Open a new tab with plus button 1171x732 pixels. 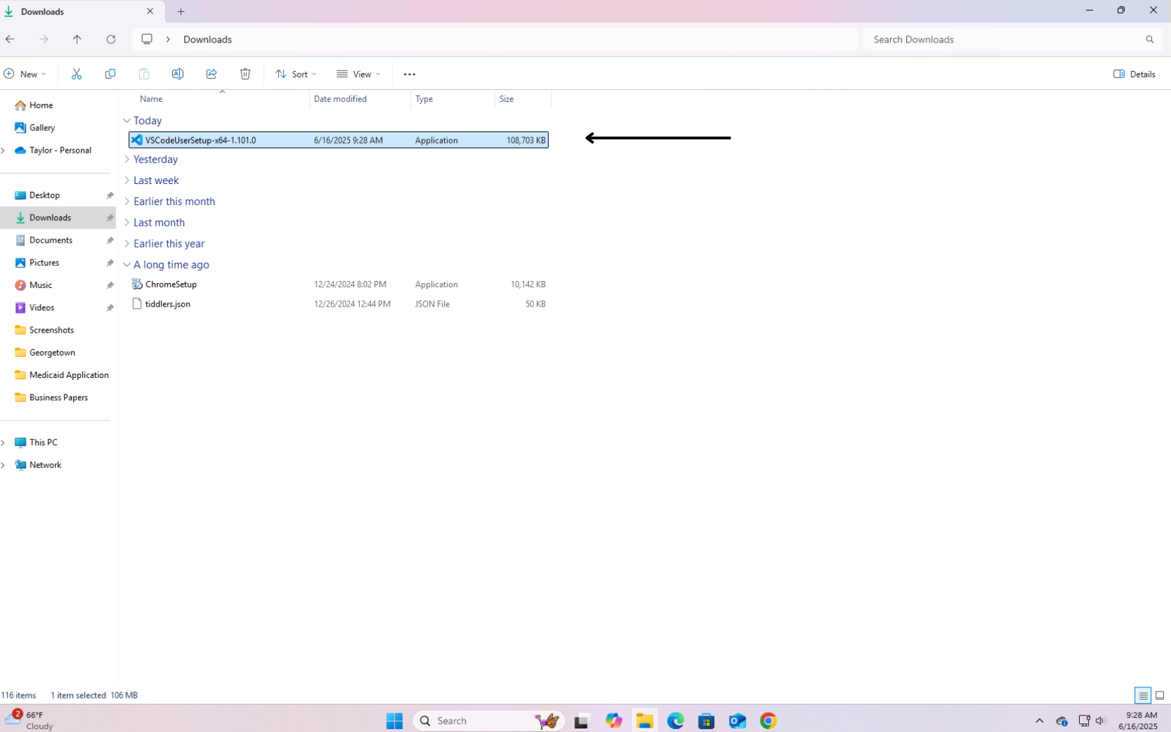click(x=181, y=11)
